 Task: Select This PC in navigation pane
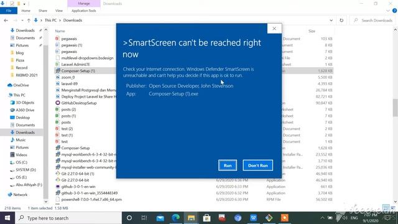click(19, 95)
